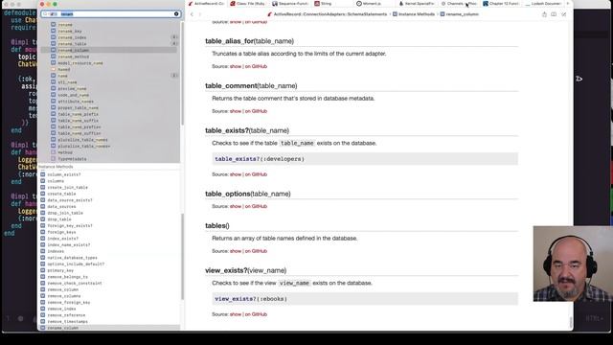Select the rename_key search result
This screenshot has height=345, width=613.
point(109,32)
